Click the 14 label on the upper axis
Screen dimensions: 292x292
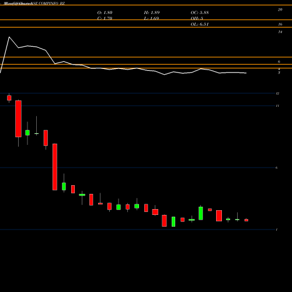pyautogui.click(x=280, y=32)
